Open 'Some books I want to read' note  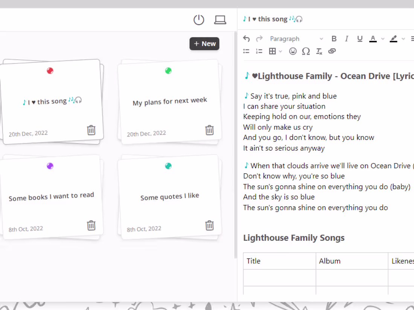(x=51, y=197)
